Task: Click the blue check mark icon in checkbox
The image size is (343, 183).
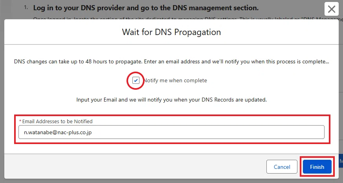Action: 136,80
